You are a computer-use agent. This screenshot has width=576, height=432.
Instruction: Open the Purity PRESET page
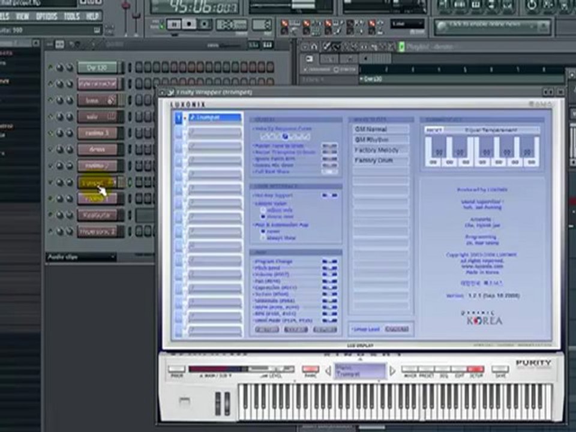pyautogui.click(x=426, y=369)
